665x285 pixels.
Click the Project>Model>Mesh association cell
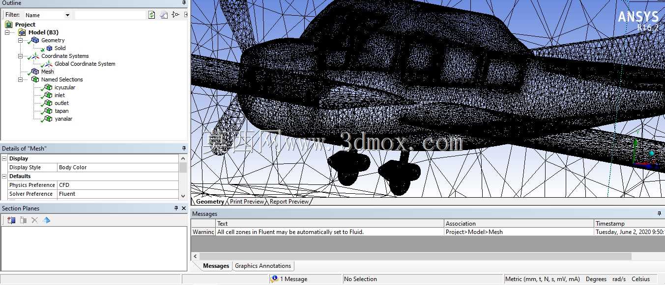click(x=519, y=232)
